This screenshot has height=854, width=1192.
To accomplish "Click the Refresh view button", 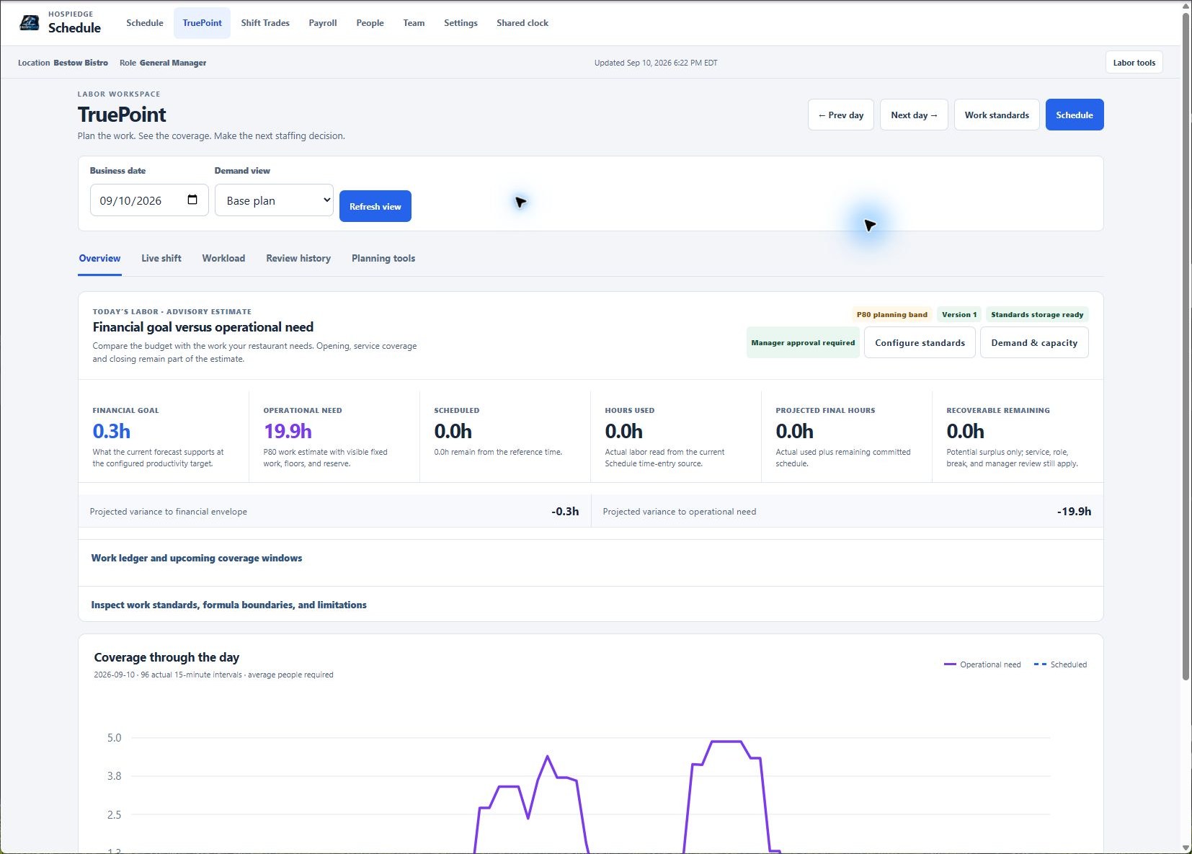I will [375, 206].
